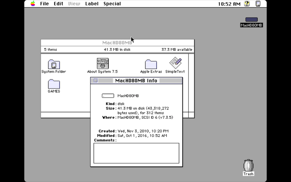Close the MacHD80MB Info window
291x182 pixels.
pyautogui.click(x=95, y=81)
